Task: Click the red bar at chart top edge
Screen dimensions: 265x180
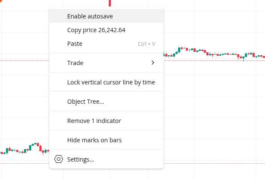Action: tap(110, 3)
